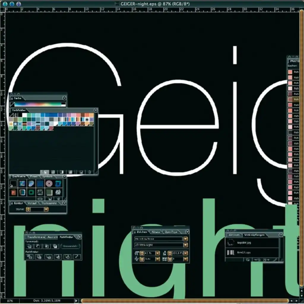Click the first shape mode button in Pathfinder
This screenshot has height=304, width=304.
29,246
